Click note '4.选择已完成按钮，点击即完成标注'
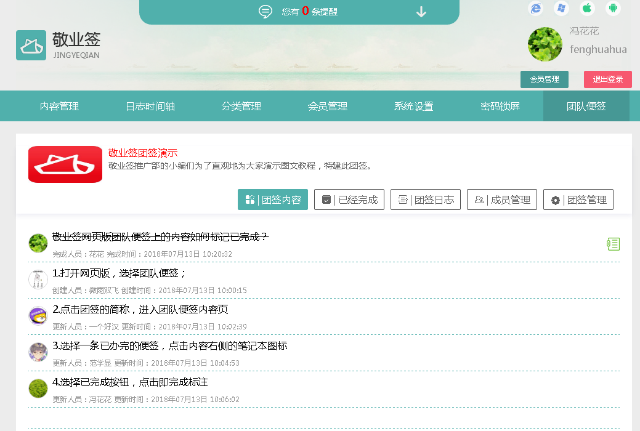Viewport: 640px width, 431px height. [130, 382]
